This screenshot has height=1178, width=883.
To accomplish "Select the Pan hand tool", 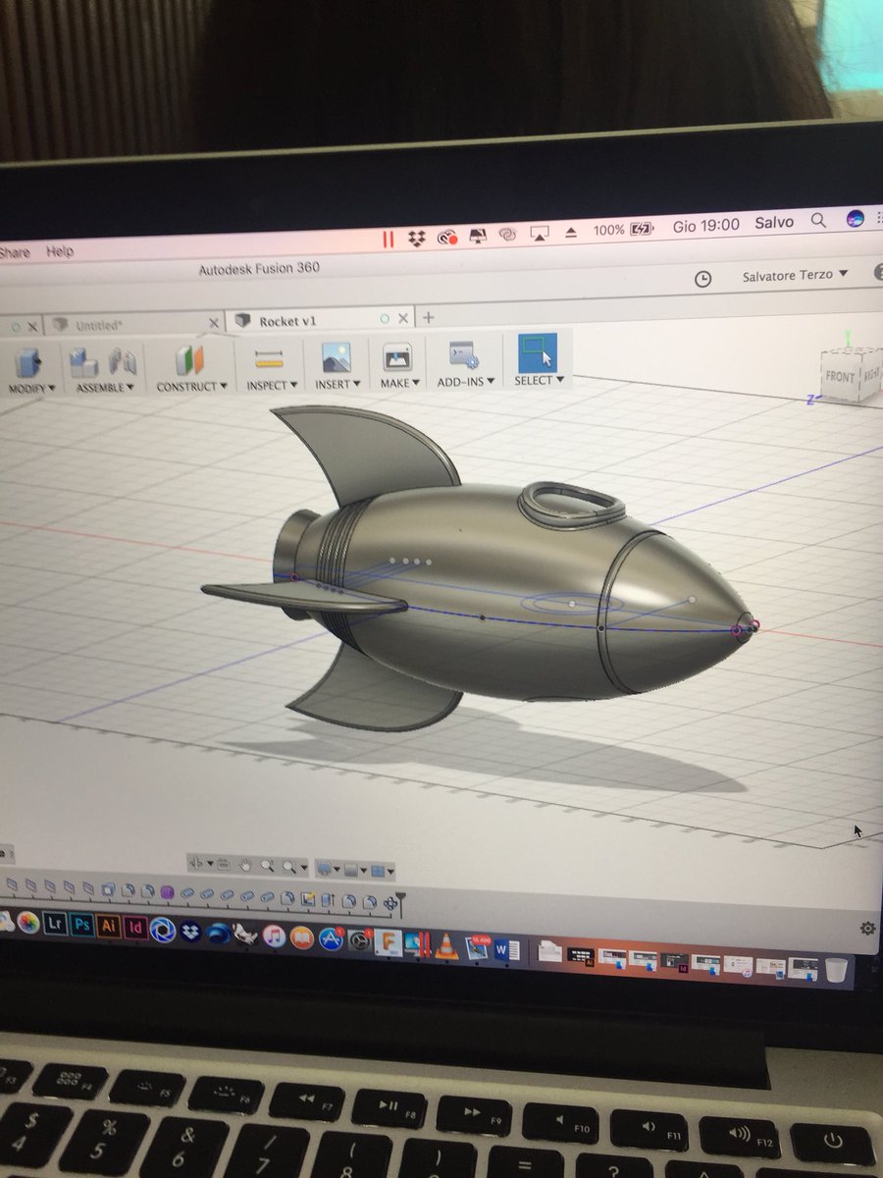I will tap(244, 866).
